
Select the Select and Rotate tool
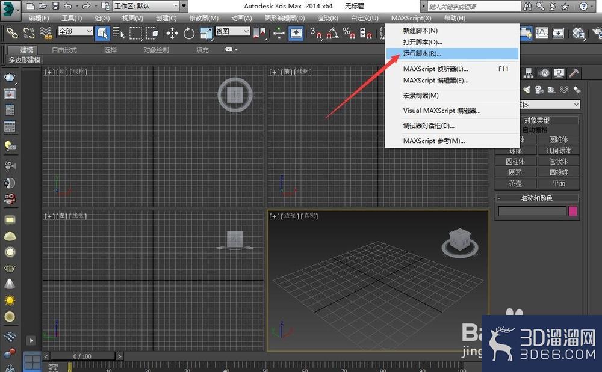[x=189, y=33]
